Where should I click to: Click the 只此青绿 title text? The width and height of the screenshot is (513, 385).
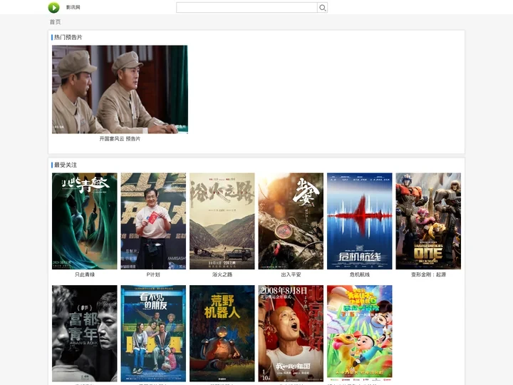point(84,274)
